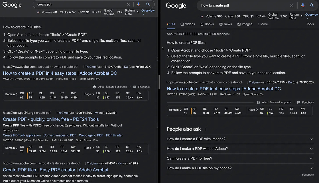The image size is (319, 183).
Task: Select the All tab
Action: (x=171, y=24)
